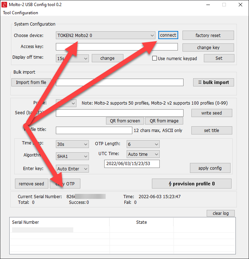Open the Choose device dropdown
Image resolution: width=249 pixels, height=259 pixels.
106,35
